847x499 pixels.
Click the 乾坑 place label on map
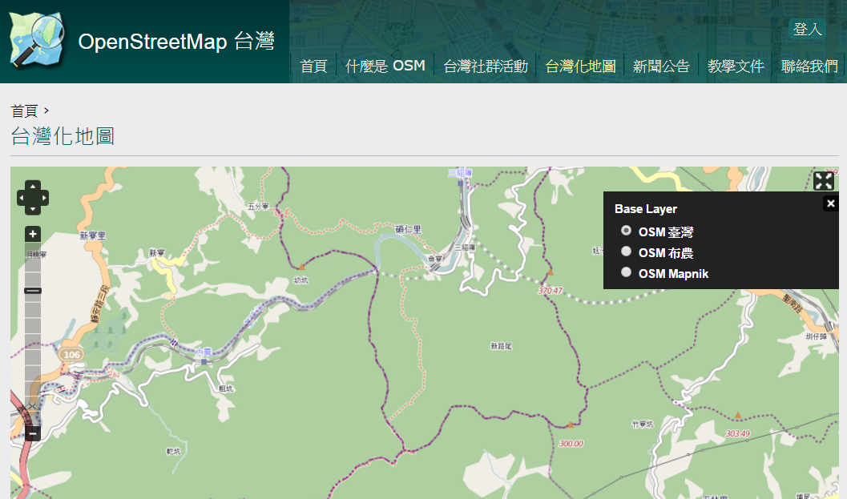(173, 452)
